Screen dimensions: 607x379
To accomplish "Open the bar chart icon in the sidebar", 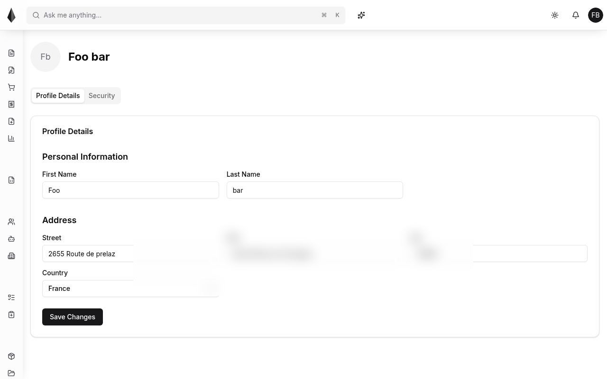I will 11,138.
